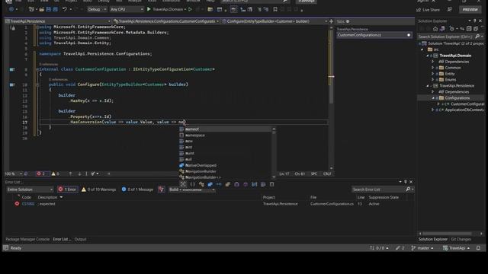Click Collapse All icon in Solution Explorer

pyautogui.click(x=469, y=29)
